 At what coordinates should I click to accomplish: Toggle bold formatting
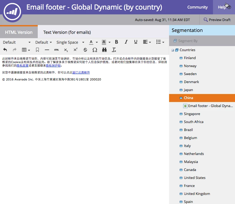116,42
